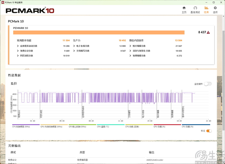Expand 文档编写分数 row
This screenshot has height=164, width=225.
(x=74, y=51)
